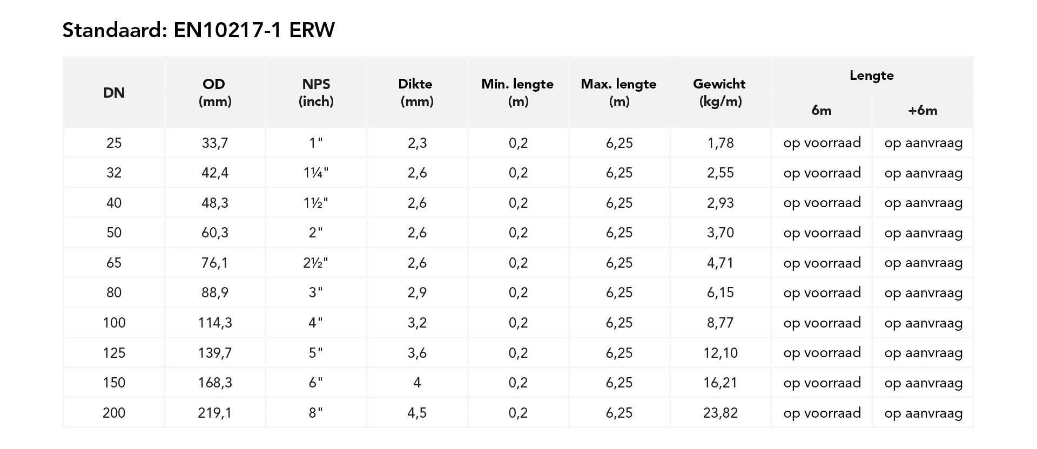
Task: Click the DN column header
Action: 114,93
